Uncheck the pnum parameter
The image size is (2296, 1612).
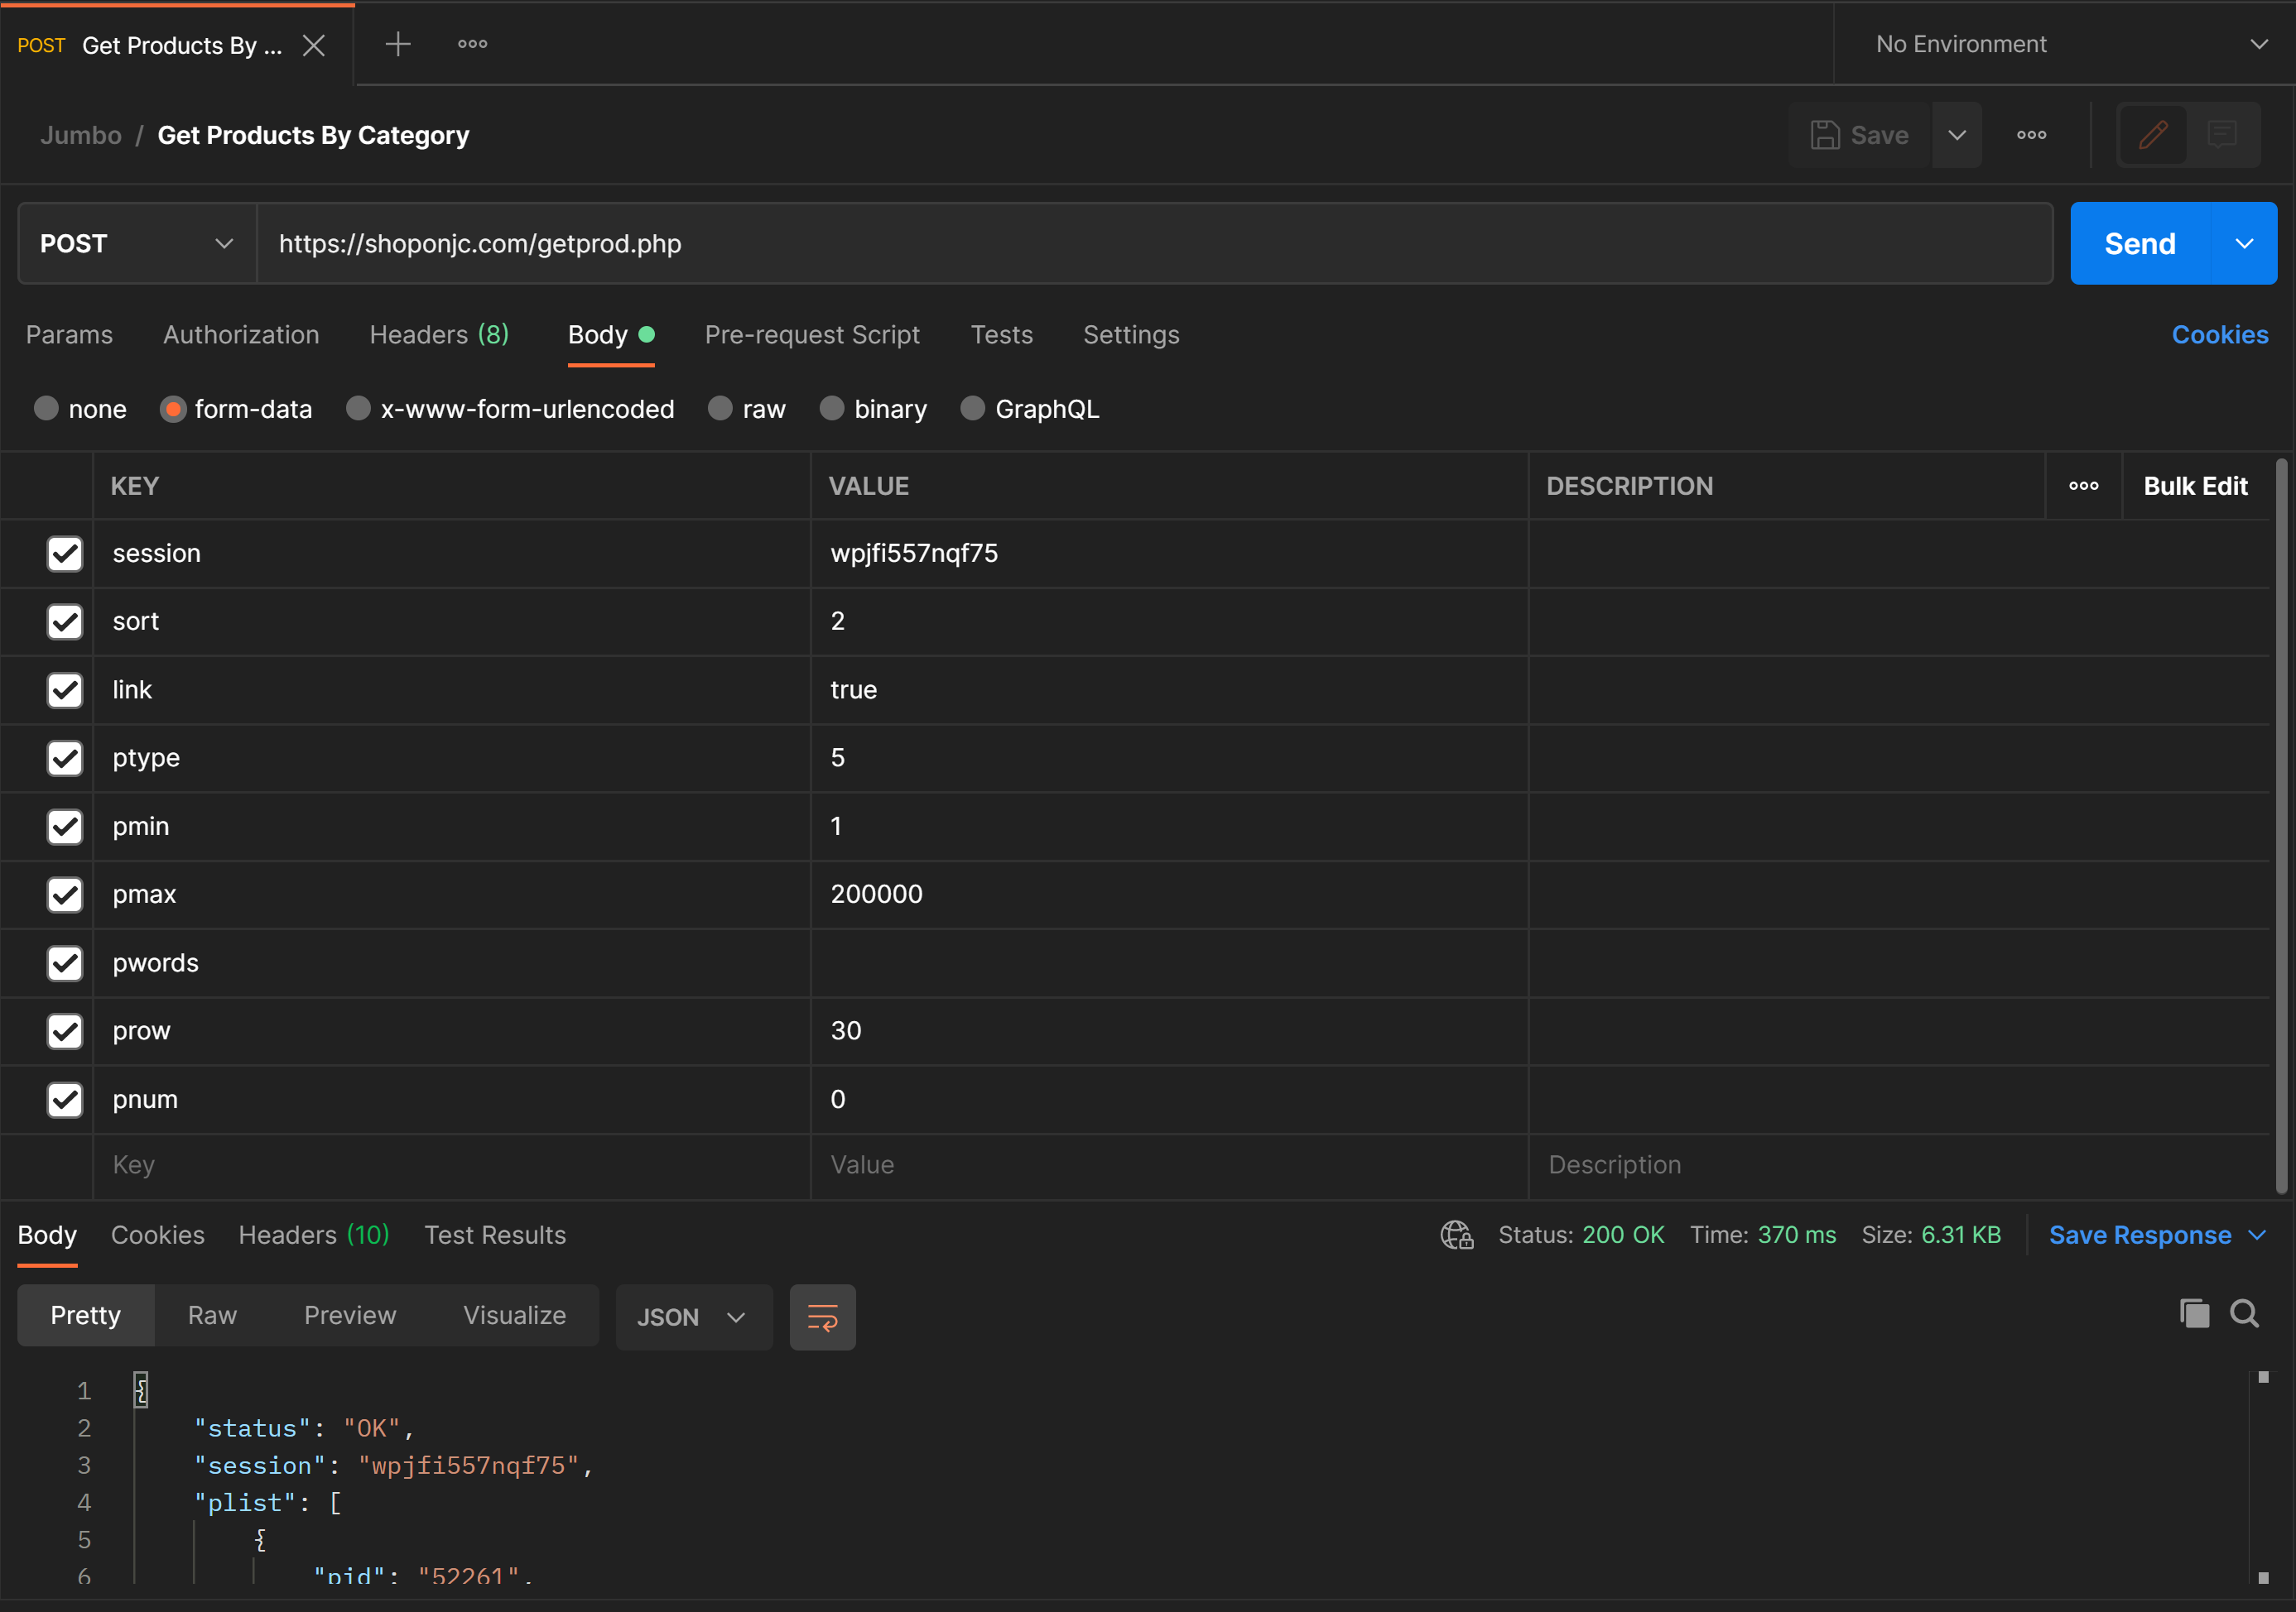(x=65, y=1099)
